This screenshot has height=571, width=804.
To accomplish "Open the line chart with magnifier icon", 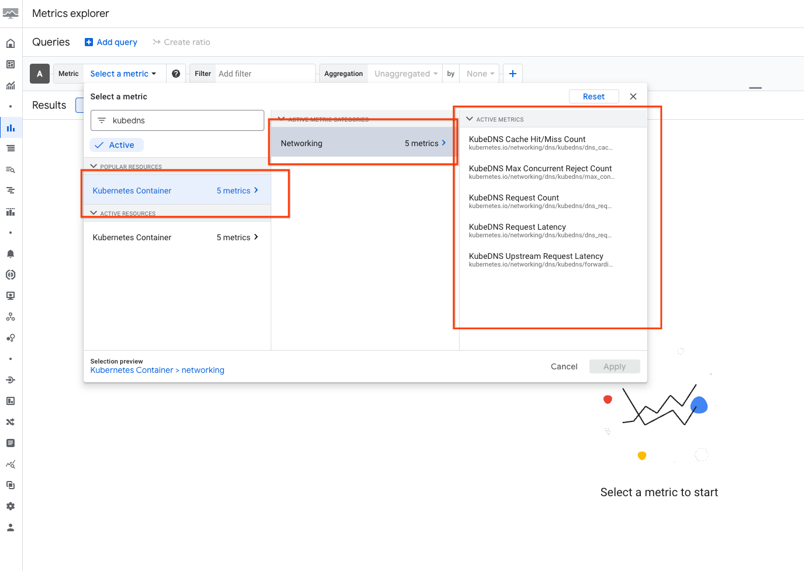I will pos(11,464).
